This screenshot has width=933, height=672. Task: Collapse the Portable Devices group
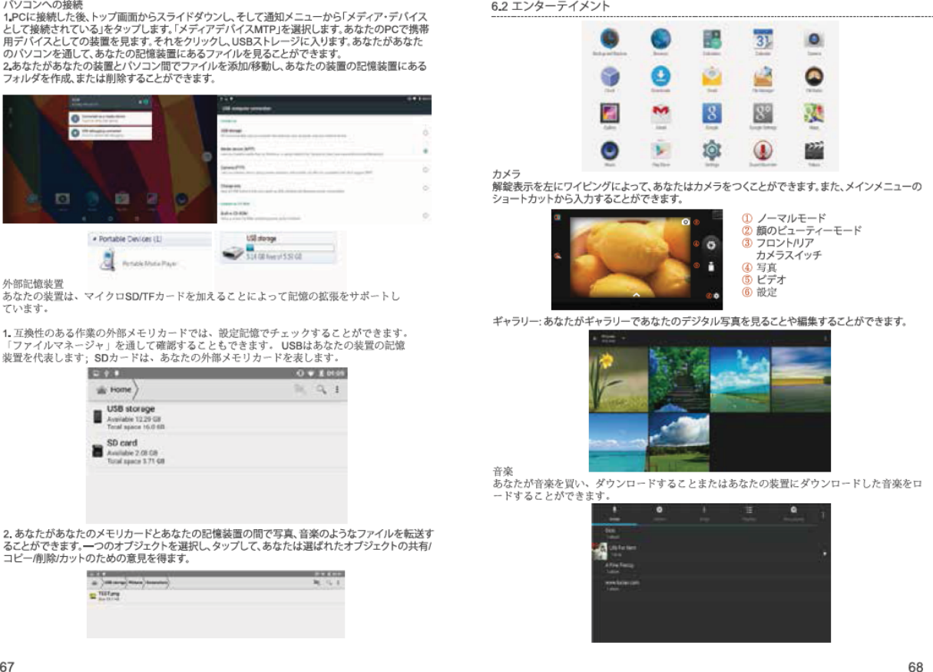[x=95, y=240]
